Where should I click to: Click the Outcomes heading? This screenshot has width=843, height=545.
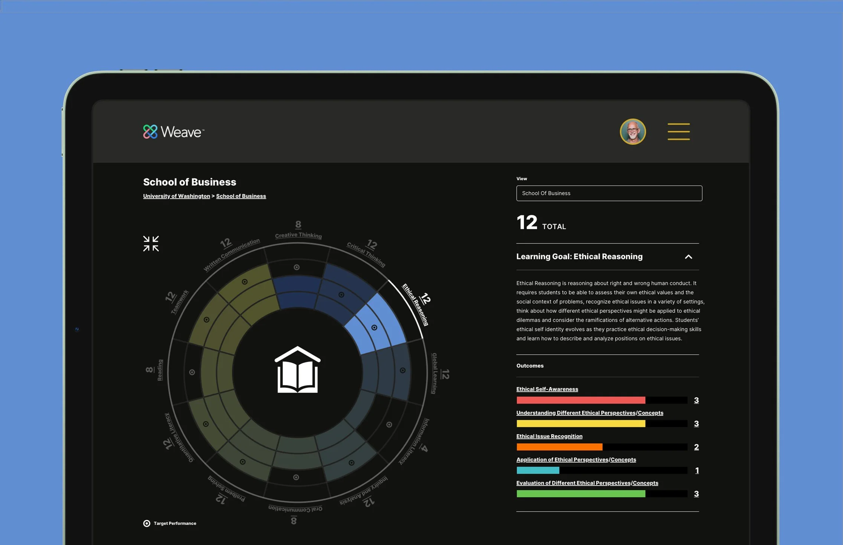(x=530, y=366)
